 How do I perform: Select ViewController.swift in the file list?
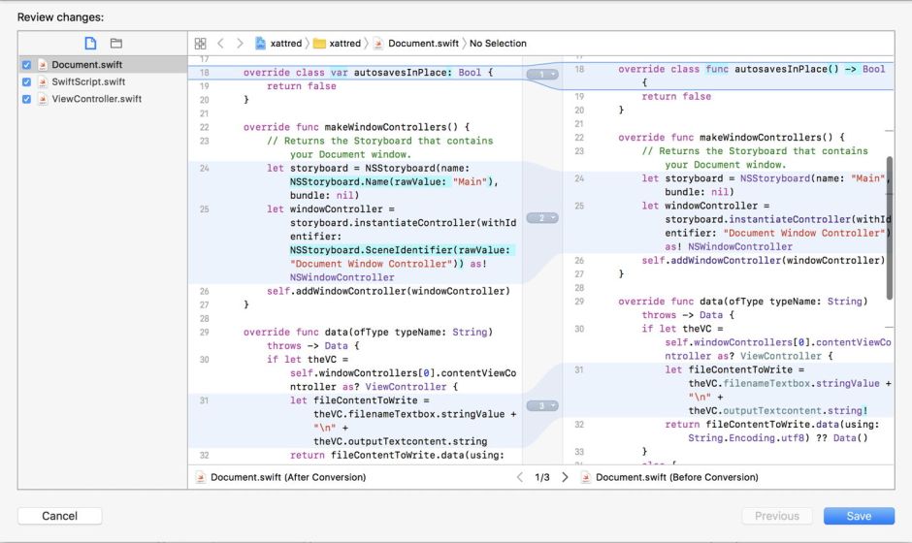(96, 99)
